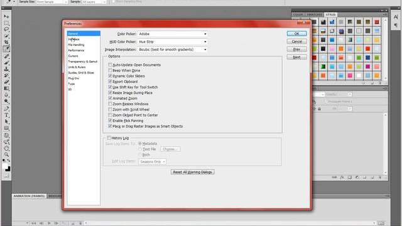Select the Rectangular Marquee tool
Viewport: 402px width, 226px height.
6,23
